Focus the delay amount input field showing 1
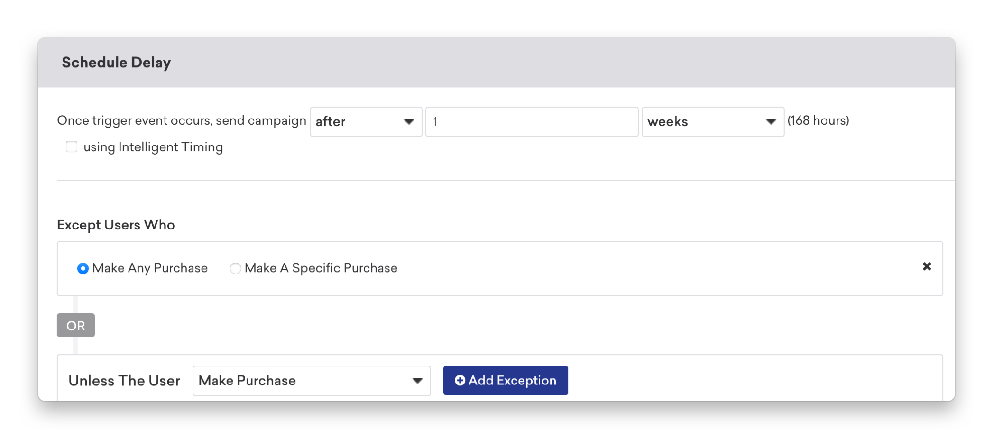The width and height of the screenshot is (993, 439). pos(532,122)
